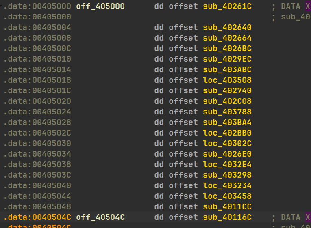311x228 pixels.
Task: Click the sub_4011CC function link
Action: tap(227, 207)
